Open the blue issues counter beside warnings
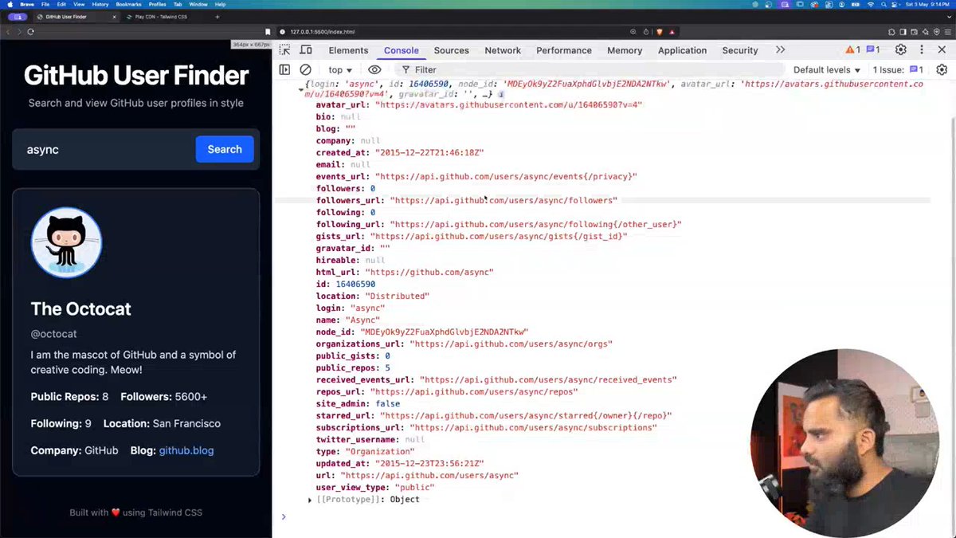 coord(873,50)
